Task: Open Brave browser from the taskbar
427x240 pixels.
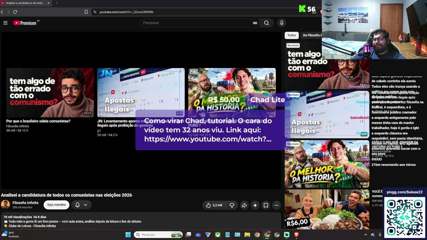Action: tap(297, 235)
